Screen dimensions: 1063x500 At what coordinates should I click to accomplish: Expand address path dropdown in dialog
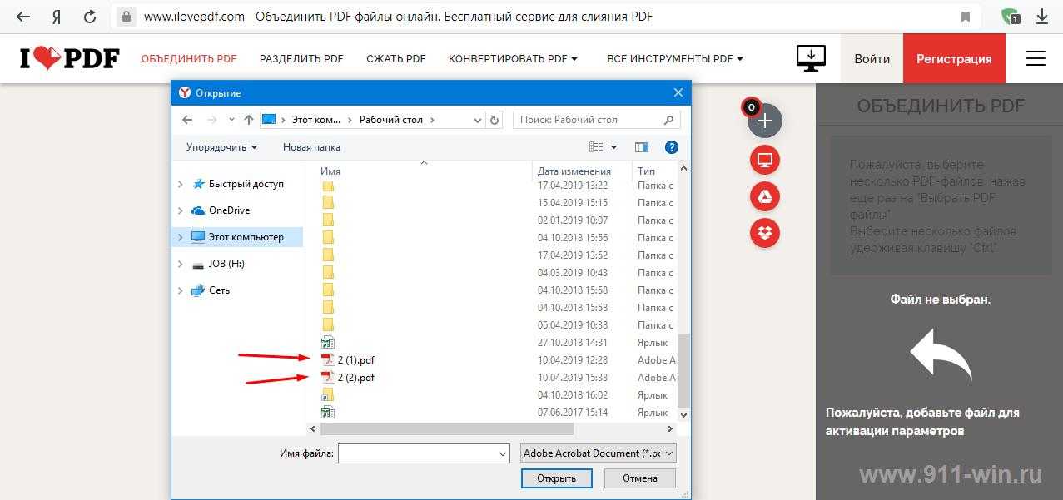point(479,120)
